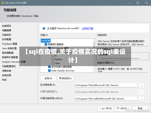Toggle the Data Quality Services checkbox

click(x=49, y=71)
